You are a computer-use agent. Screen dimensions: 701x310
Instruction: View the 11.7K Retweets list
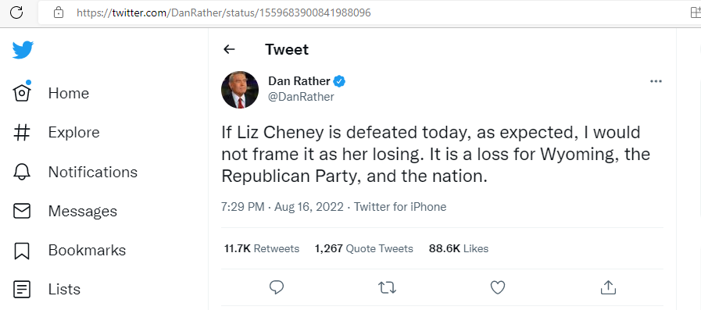click(x=262, y=248)
